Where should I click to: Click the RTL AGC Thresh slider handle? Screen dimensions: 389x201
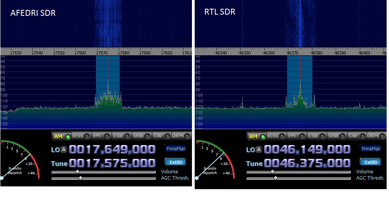(x=276, y=178)
